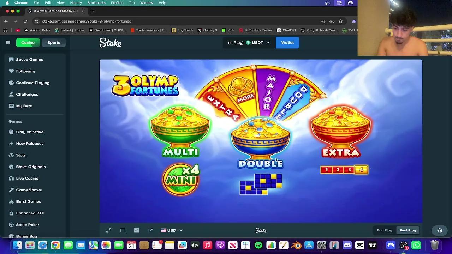Image resolution: width=452 pixels, height=254 pixels.
Task: Select the 3 Olymp Fortunes browser tab
Action: 55,11
